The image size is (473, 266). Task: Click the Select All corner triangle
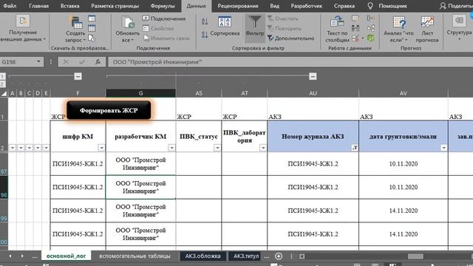point(4,93)
